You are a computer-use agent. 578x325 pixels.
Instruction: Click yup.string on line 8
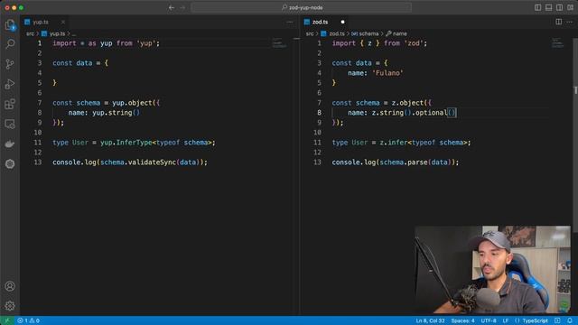112,113
